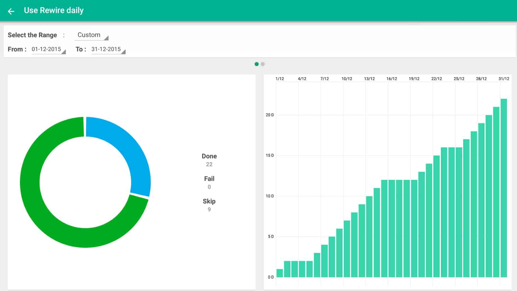Click the 4/12 axis date label
This screenshot has height=291, width=517.
[x=302, y=79]
